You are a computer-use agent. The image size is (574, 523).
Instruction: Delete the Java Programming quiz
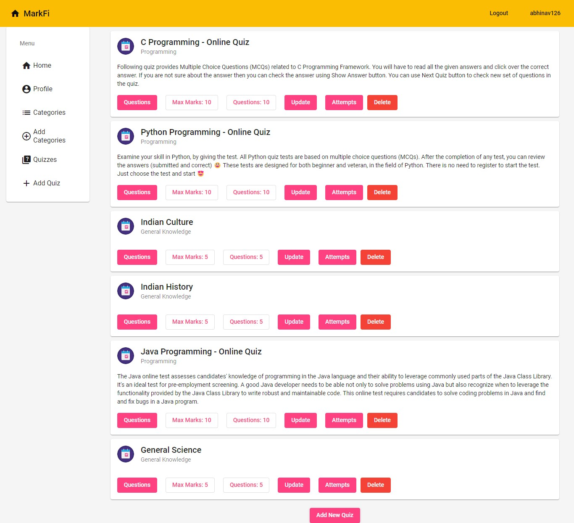[x=382, y=420]
